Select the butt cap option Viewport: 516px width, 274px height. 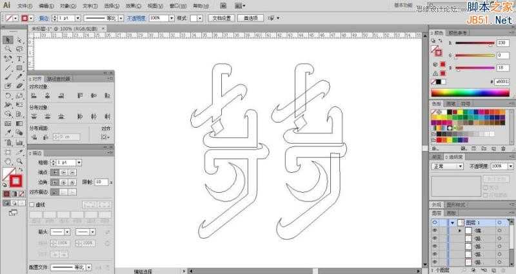[x=55, y=172]
